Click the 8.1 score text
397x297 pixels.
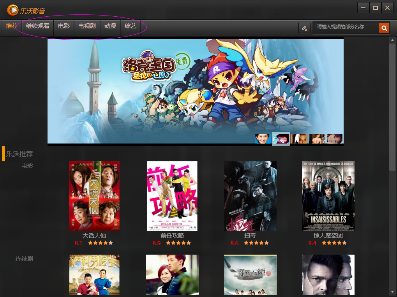coord(78,243)
